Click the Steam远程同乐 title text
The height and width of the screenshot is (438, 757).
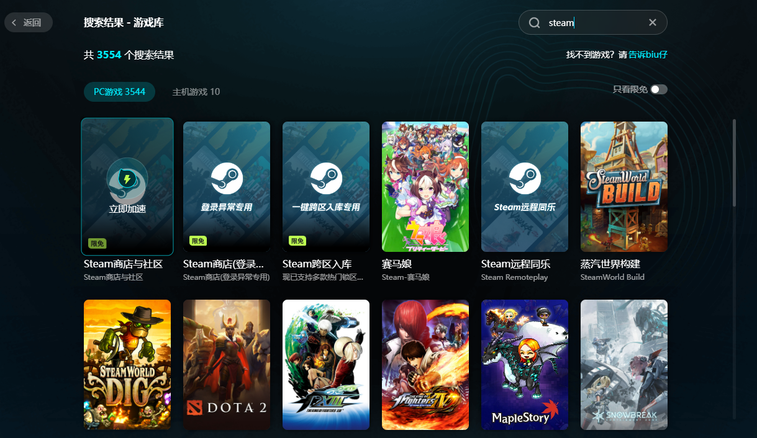click(x=516, y=264)
